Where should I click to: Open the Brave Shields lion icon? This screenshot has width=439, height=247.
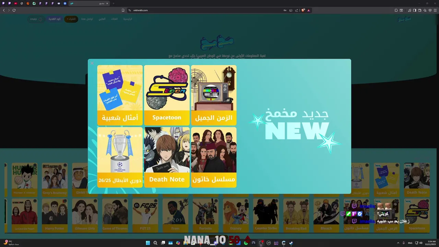point(303,10)
